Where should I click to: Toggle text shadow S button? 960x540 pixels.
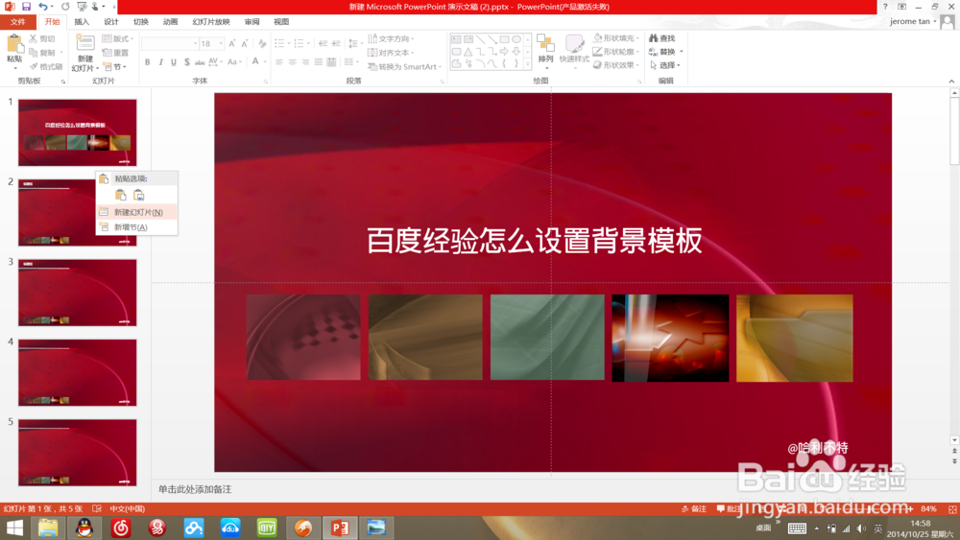click(x=187, y=61)
